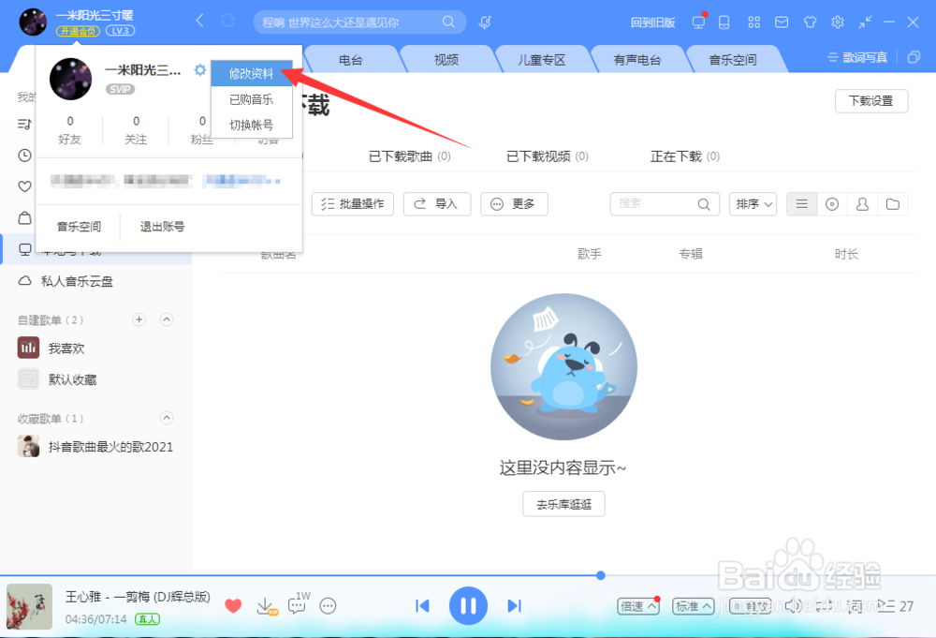Image resolution: width=936 pixels, height=638 pixels.
Task: Click the heart favorites icon in sidebar
Action: pyautogui.click(x=24, y=186)
